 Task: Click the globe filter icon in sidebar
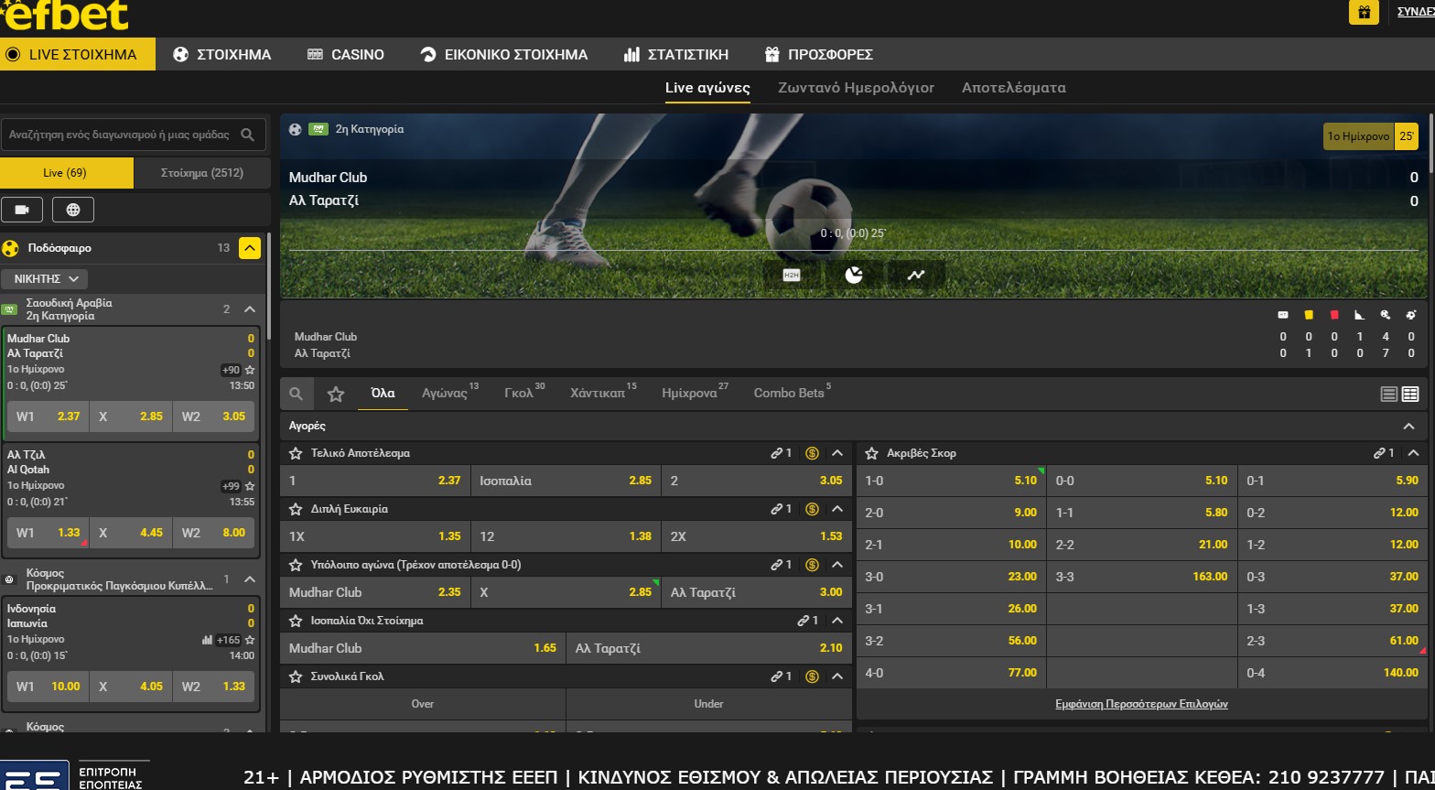coord(73,210)
